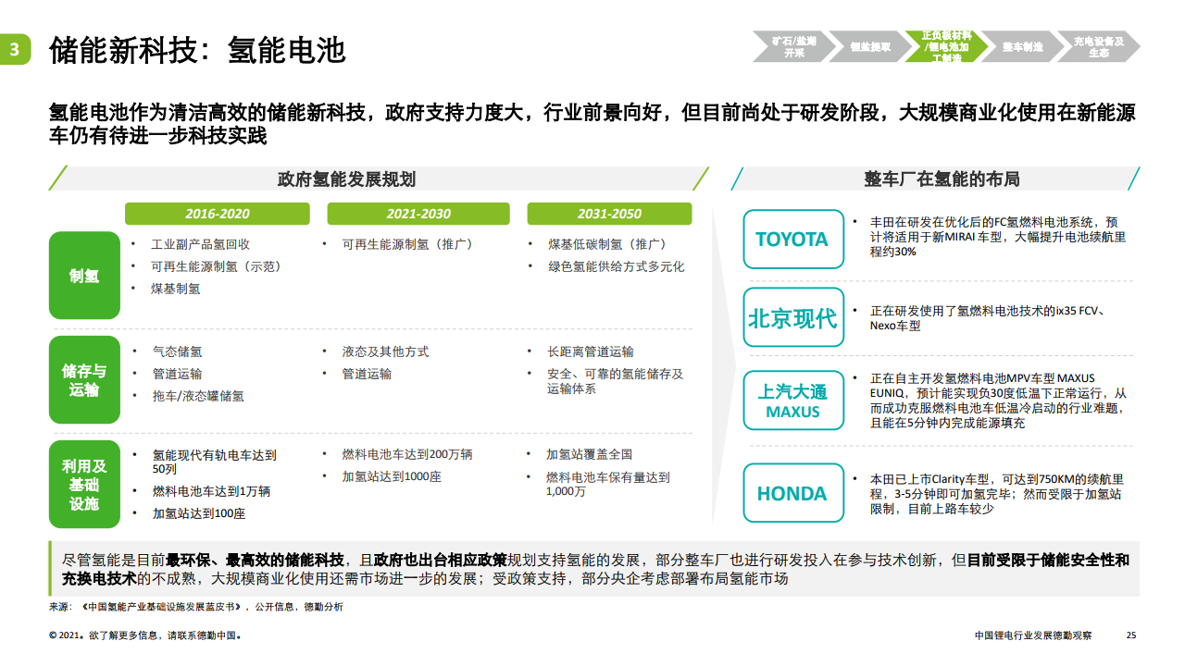Click the 充电设备及生态 chevron step
Viewport: 1185px width, 666px height.
point(1098,47)
